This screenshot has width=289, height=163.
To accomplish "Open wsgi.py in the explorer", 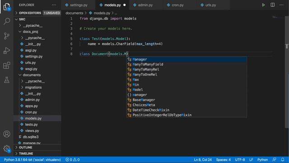I will pos(31,69).
